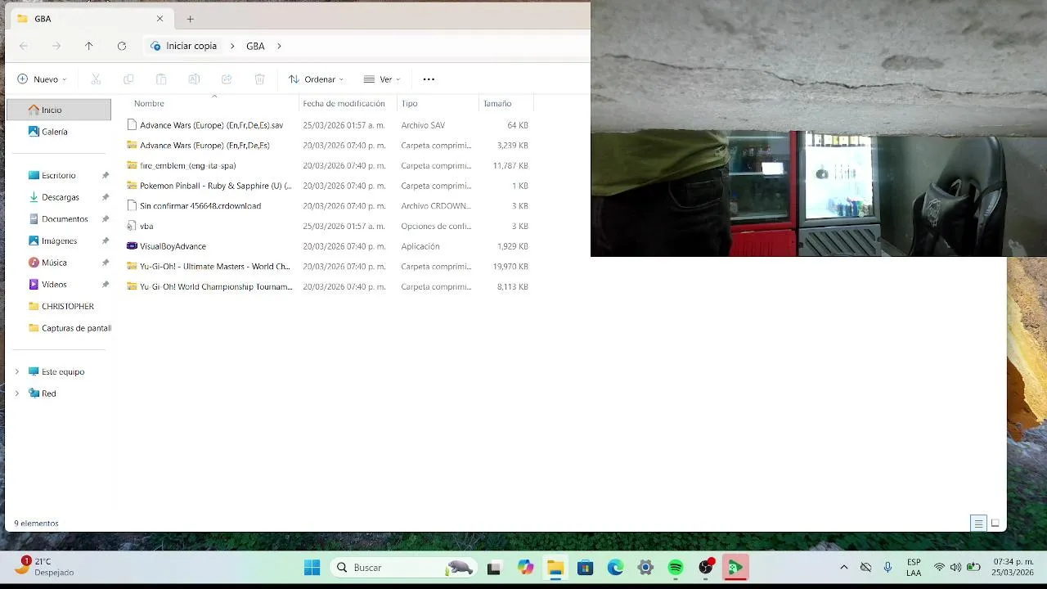Open Spotify from the taskbar
Screen dimensions: 1047x589
pyautogui.click(x=676, y=568)
